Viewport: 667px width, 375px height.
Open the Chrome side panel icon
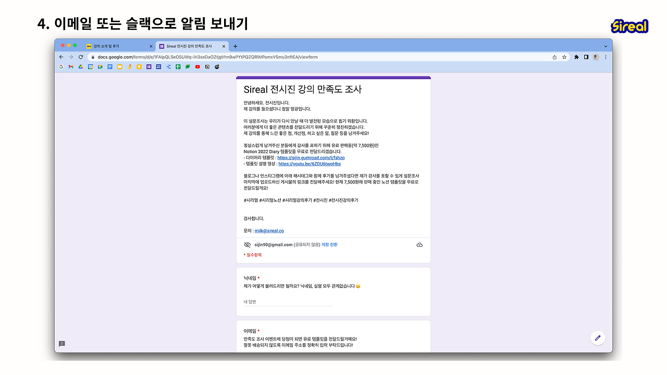(586, 57)
